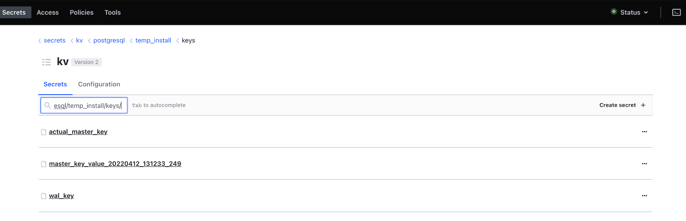Click the green status indicator dot
Screen dimensions: 686x221
[x=614, y=12]
